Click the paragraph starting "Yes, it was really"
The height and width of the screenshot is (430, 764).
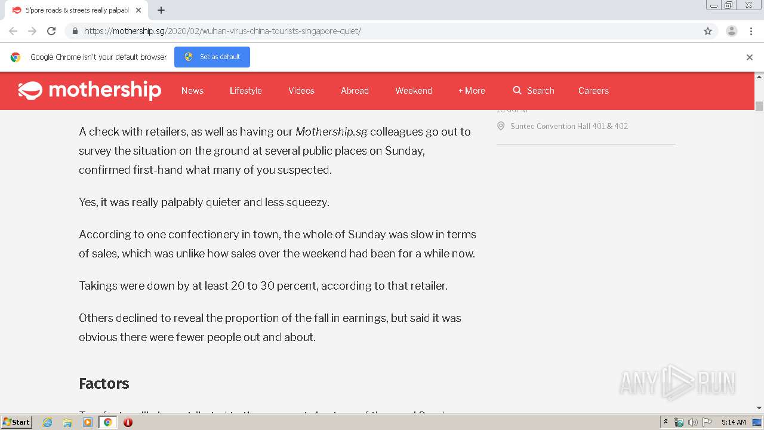204,202
